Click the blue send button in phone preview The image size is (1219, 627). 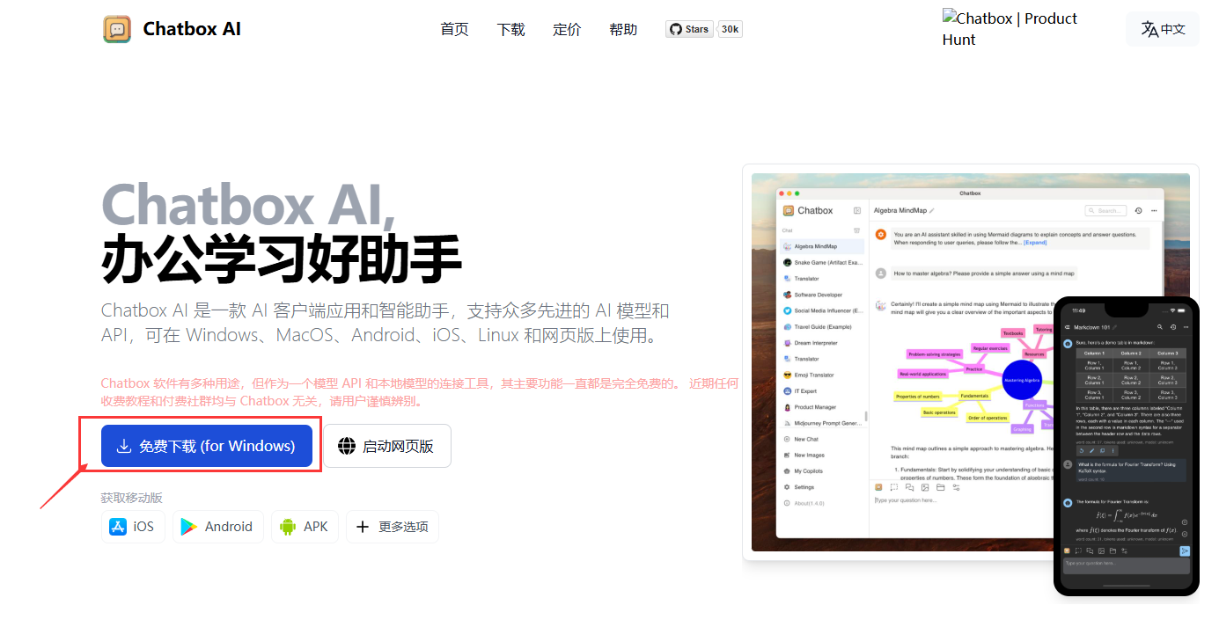1185,551
